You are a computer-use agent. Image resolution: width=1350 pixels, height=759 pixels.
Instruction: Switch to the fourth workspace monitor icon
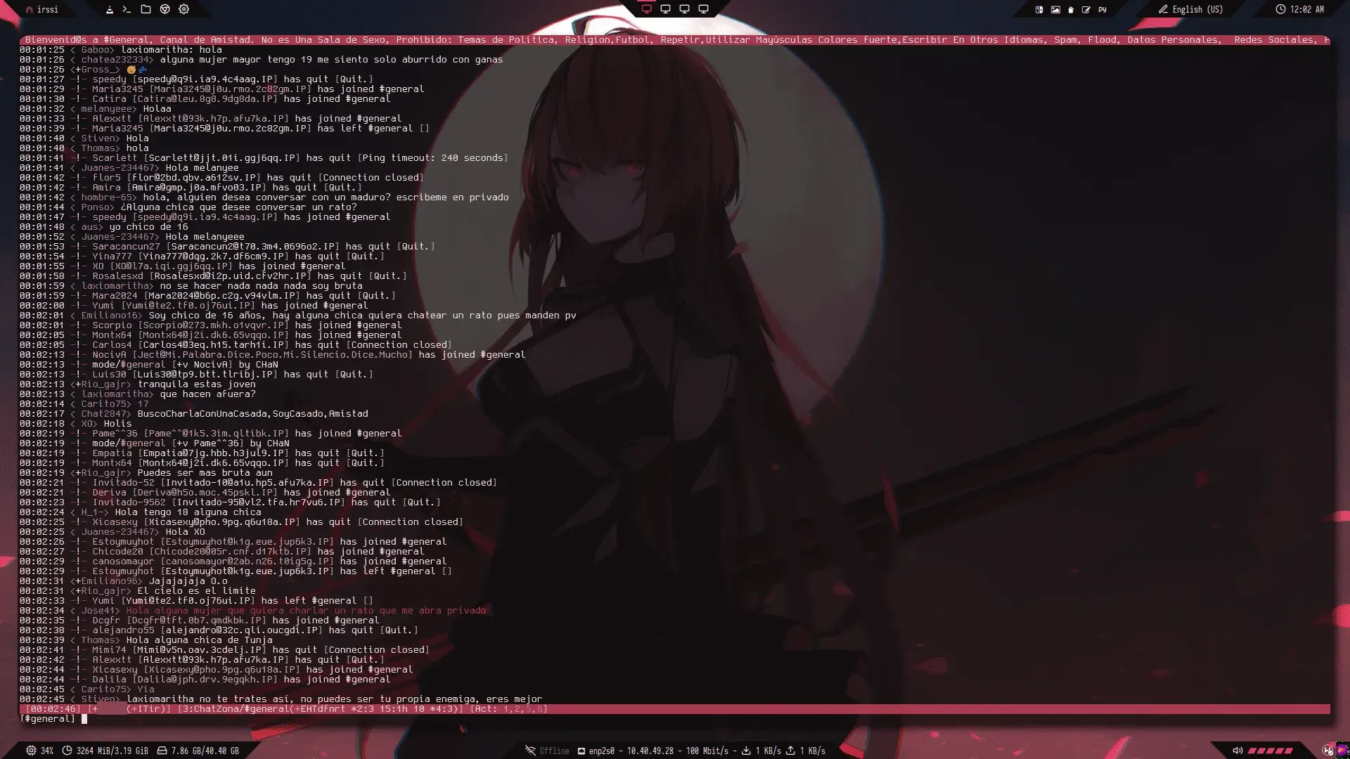[703, 9]
